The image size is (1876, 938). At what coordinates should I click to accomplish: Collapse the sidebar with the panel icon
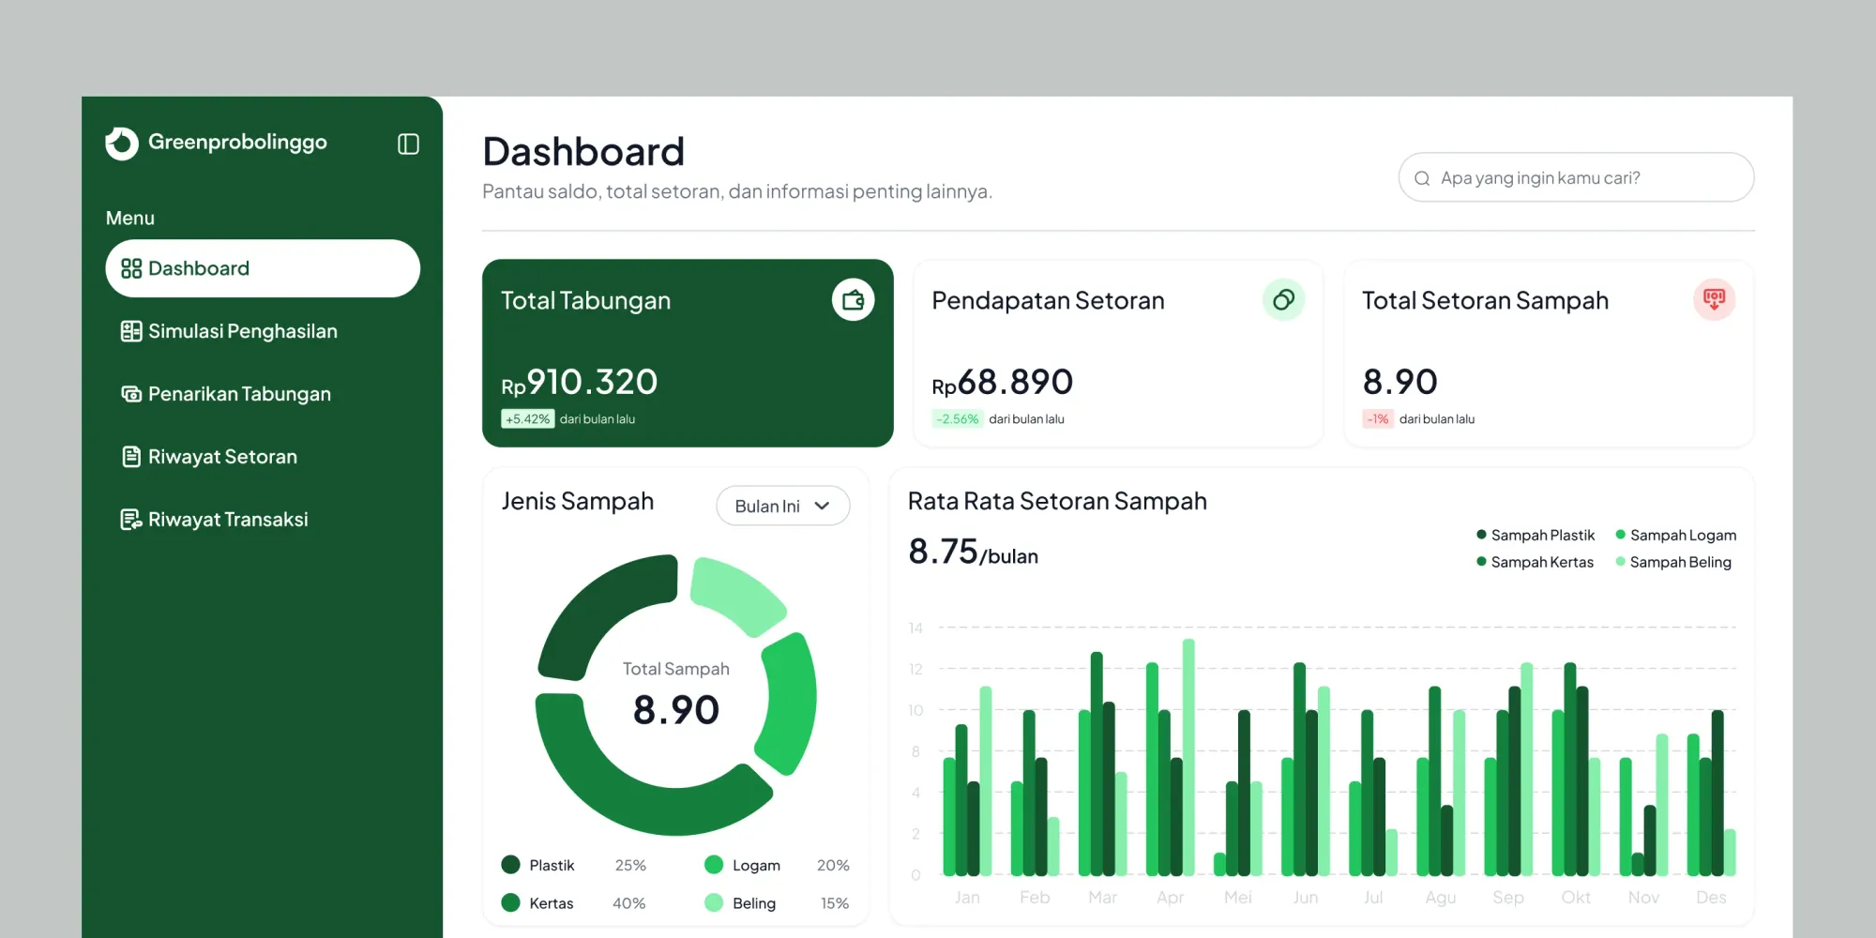tap(408, 144)
